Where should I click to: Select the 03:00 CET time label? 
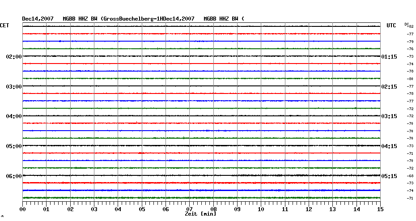click(x=14, y=87)
